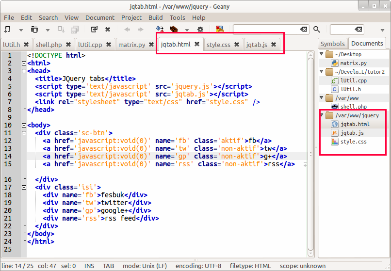Fold the isi div on line 17
This screenshot has width=391, height=271.
24,187
